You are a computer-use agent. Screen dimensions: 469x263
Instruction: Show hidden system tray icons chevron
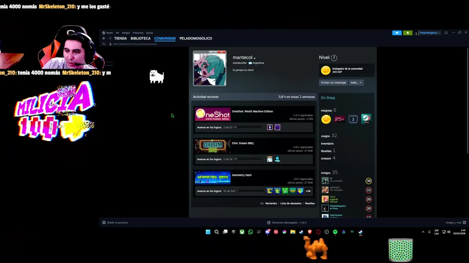(x=423, y=232)
